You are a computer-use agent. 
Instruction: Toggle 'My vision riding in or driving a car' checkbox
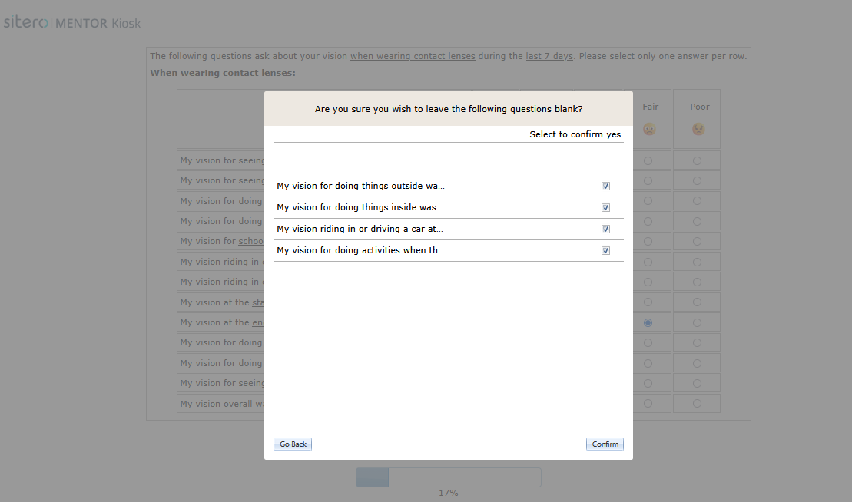click(606, 229)
